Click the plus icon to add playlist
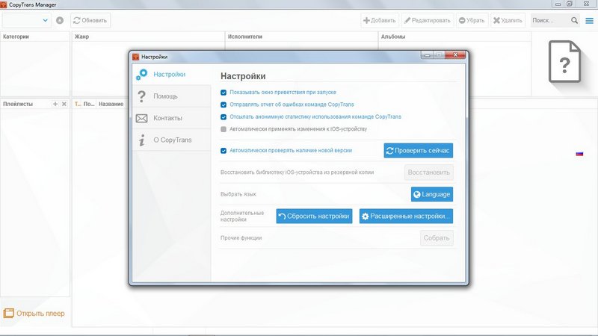The height and width of the screenshot is (336, 598). (x=55, y=104)
